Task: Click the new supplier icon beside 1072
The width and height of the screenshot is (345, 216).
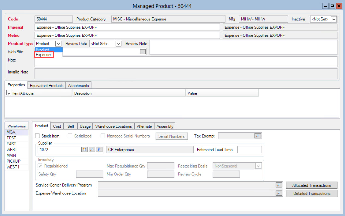Action: point(85,150)
